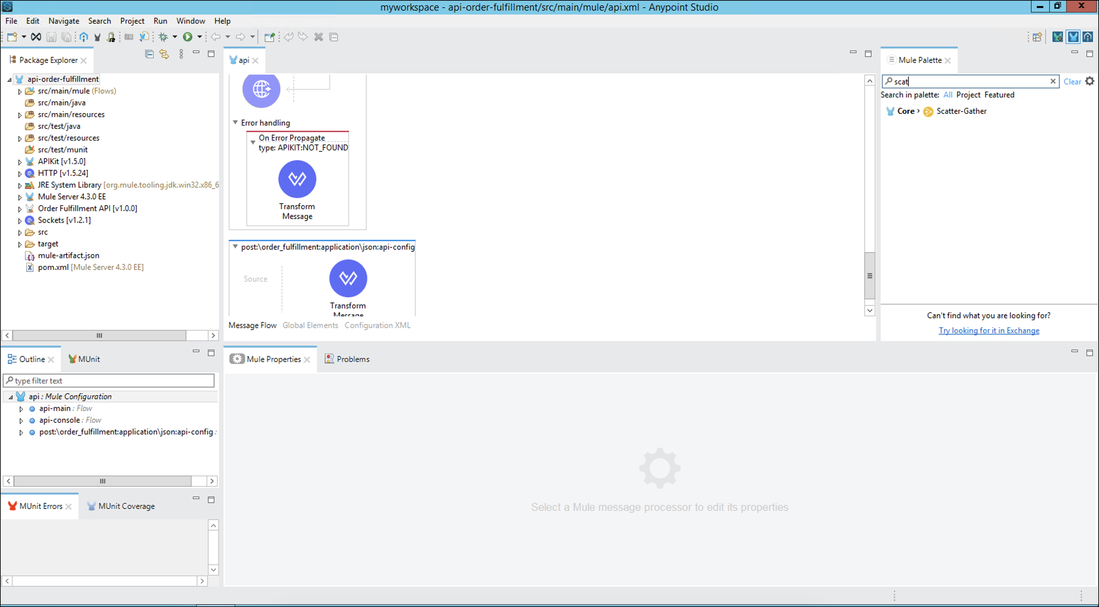Open MUnit Coverage tab
This screenshot has width=1099, height=607.
(x=121, y=506)
